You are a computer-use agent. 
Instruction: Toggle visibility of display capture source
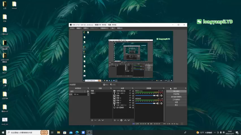click(x=130, y=108)
